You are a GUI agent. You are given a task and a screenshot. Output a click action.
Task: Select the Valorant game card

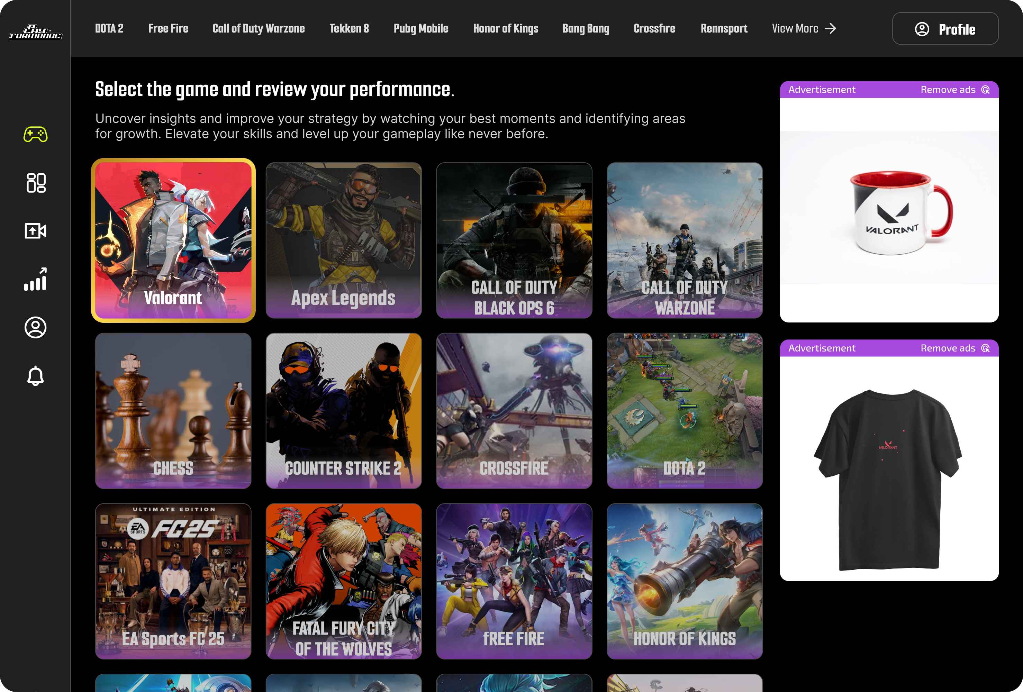(173, 240)
